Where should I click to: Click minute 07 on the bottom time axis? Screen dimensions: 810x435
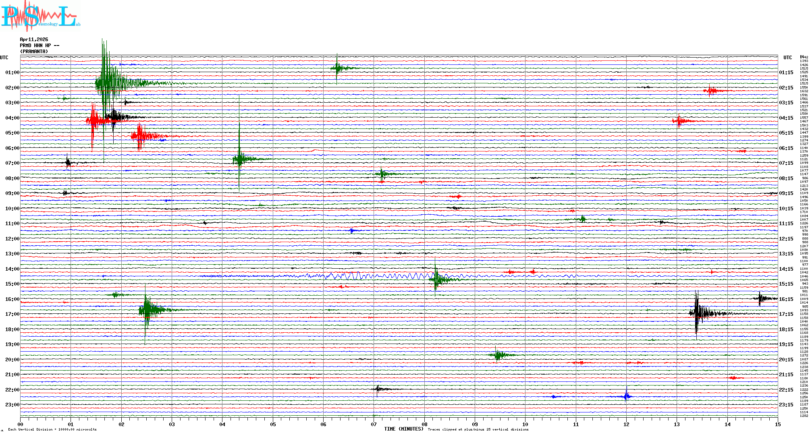click(374, 424)
